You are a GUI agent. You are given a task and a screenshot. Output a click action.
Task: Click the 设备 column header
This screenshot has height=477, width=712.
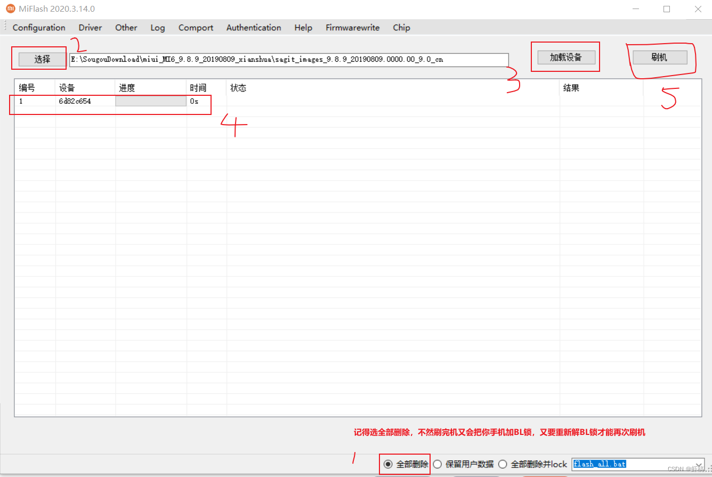click(85, 88)
